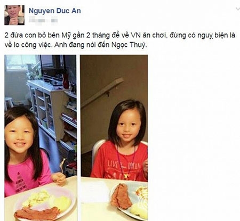Open the photo of the girl in pink shirt

[41, 138]
